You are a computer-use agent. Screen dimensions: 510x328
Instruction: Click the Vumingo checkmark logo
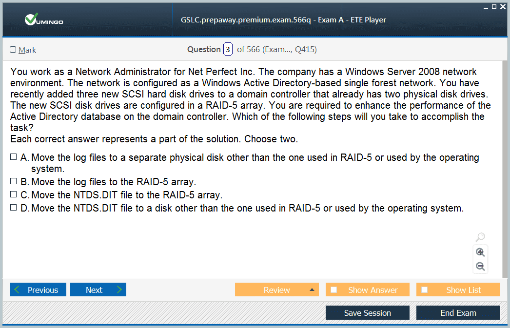click(x=31, y=19)
